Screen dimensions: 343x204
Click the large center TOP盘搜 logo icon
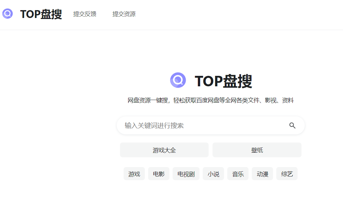click(178, 80)
